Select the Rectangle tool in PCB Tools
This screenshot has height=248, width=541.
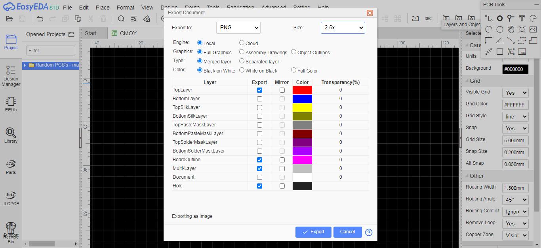[x=500, y=52]
